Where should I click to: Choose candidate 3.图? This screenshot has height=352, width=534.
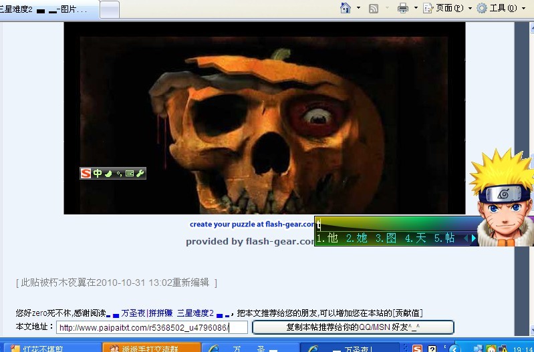click(386, 238)
